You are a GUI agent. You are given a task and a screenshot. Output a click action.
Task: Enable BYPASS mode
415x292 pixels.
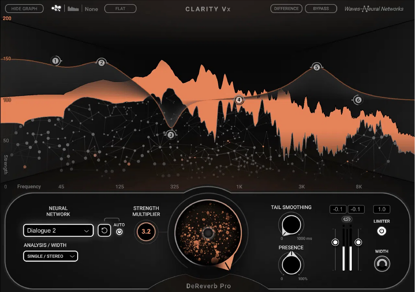click(321, 8)
